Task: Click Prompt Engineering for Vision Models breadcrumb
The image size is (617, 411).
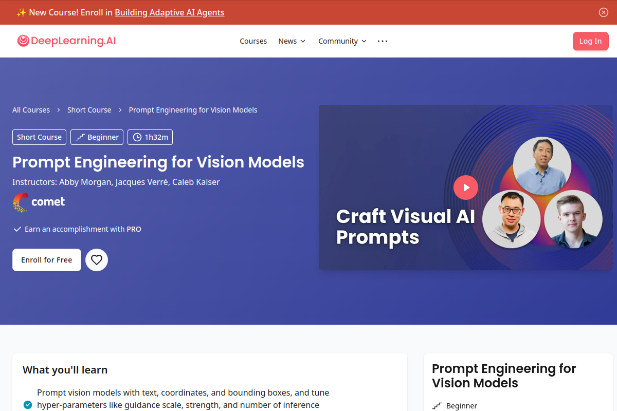Action: [193, 110]
